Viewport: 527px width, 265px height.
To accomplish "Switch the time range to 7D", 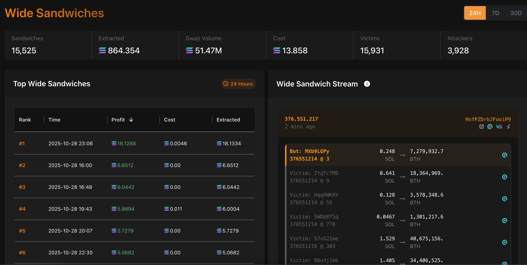I will [495, 13].
